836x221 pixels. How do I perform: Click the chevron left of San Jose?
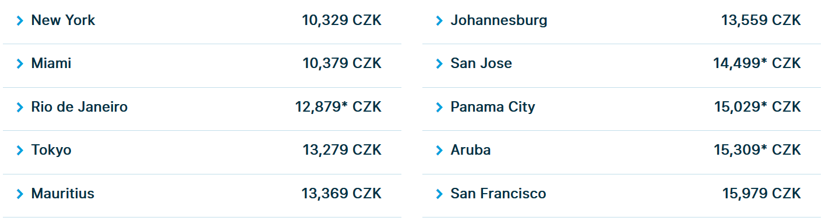[440, 64]
